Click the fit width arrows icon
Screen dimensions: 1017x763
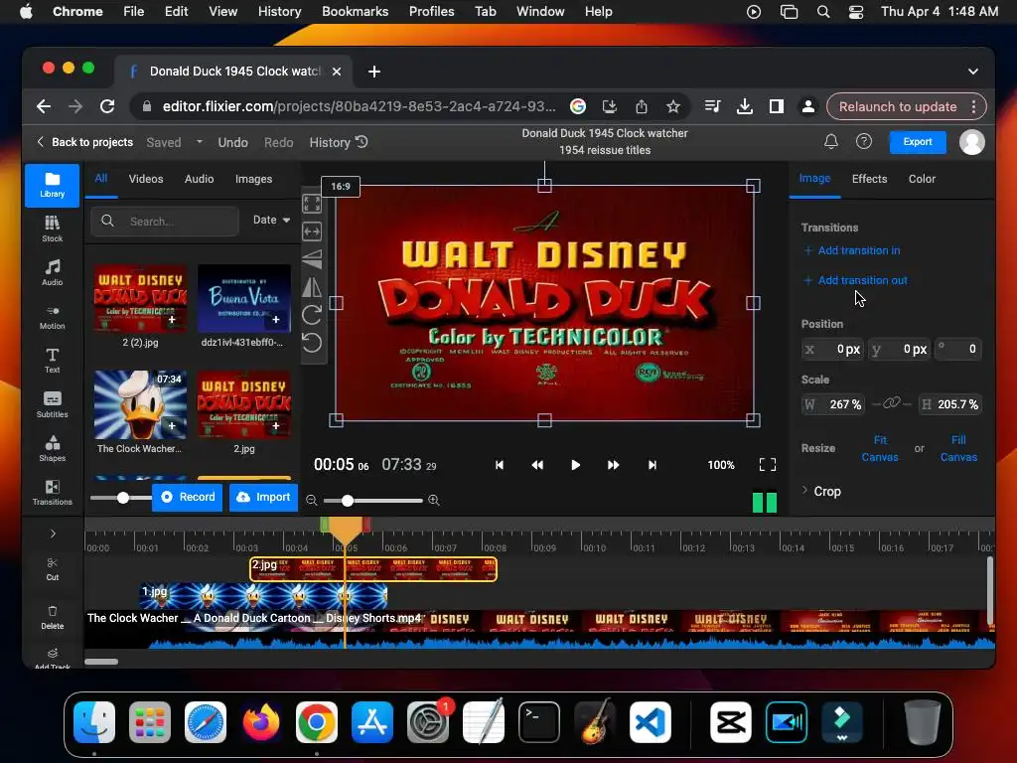312,230
